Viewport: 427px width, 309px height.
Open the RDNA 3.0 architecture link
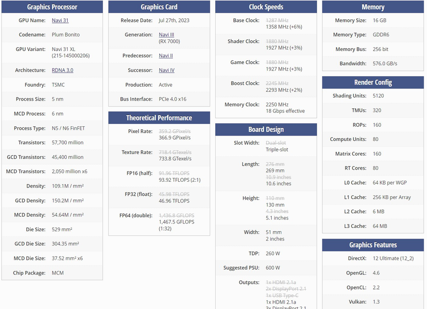tap(62, 70)
